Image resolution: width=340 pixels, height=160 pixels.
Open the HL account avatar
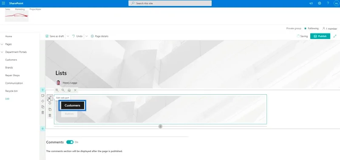tap(336, 3)
